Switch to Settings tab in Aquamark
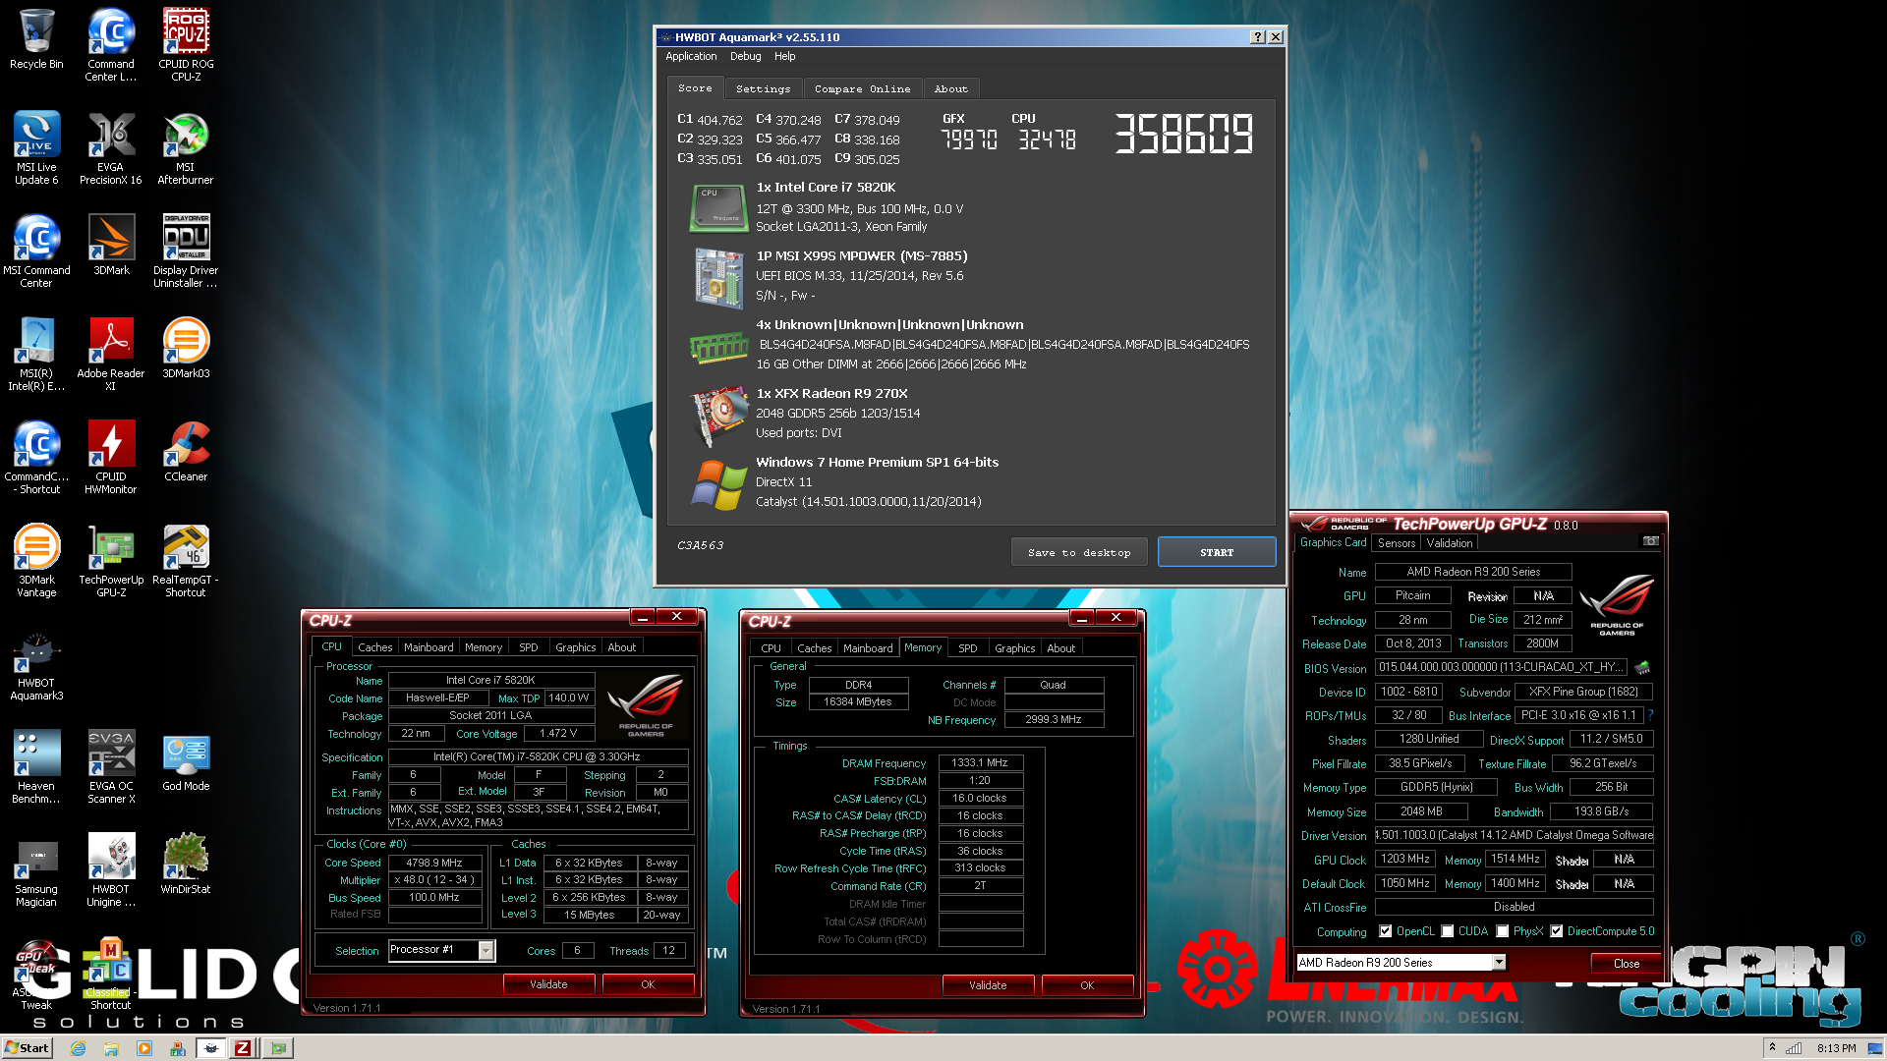 click(763, 88)
